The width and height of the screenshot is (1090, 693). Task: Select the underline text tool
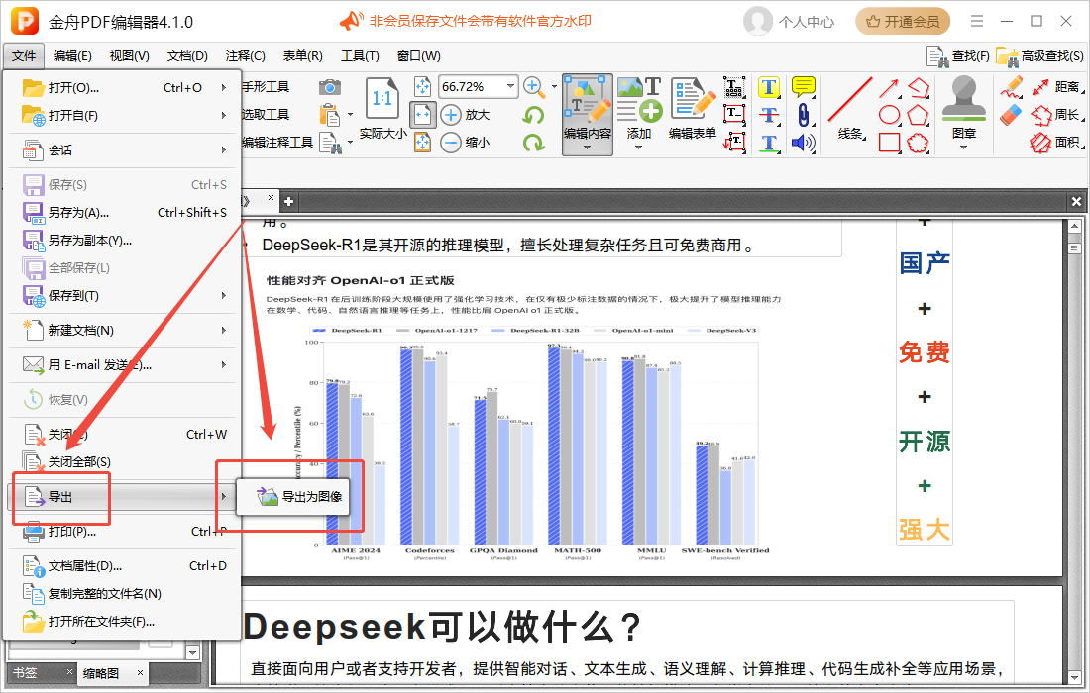[x=768, y=143]
